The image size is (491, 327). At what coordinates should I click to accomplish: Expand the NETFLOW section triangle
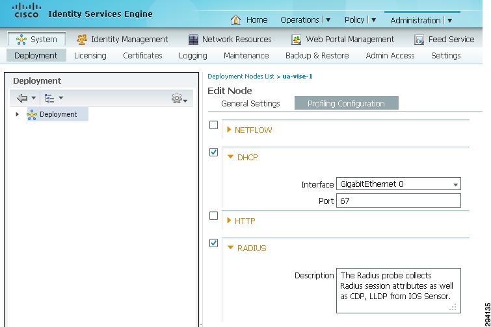coord(229,130)
